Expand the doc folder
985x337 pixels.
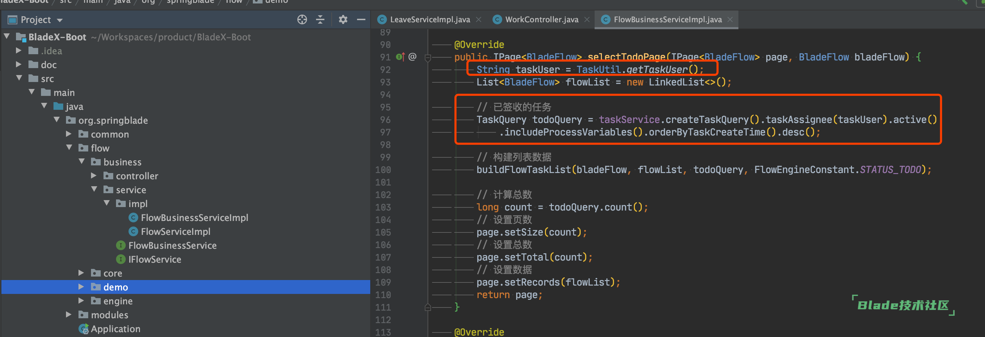18,64
